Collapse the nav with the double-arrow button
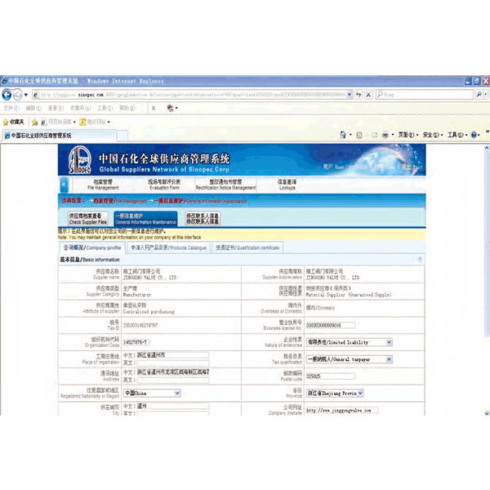Image resolution: width=490 pixels, height=490 pixels. coord(64,185)
